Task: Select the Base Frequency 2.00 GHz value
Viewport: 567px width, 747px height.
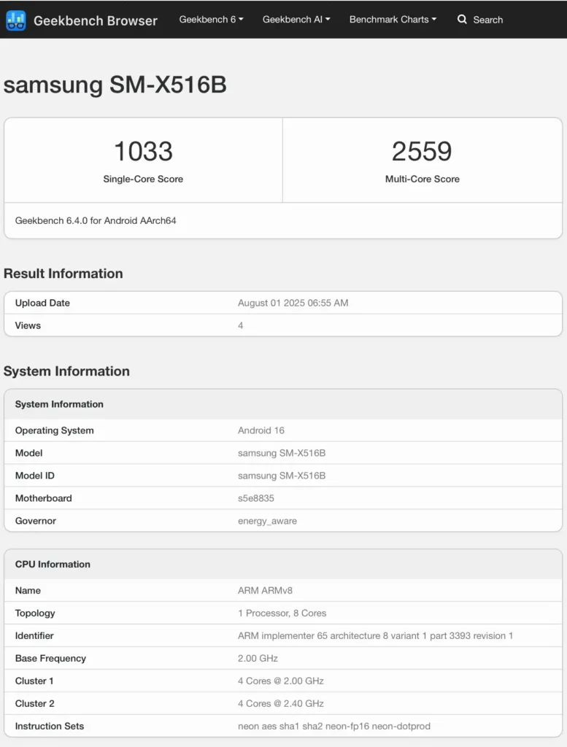Action: click(x=258, y=659)
